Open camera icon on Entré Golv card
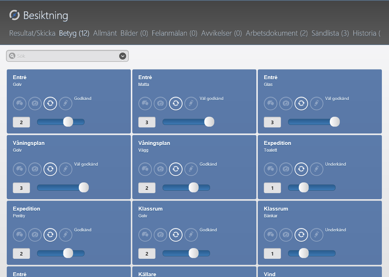This screenshot has height=277, width=389. 35,104
